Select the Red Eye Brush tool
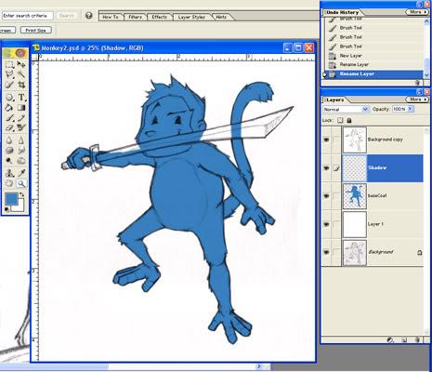The image size is (432, 372). pos(21,127)
